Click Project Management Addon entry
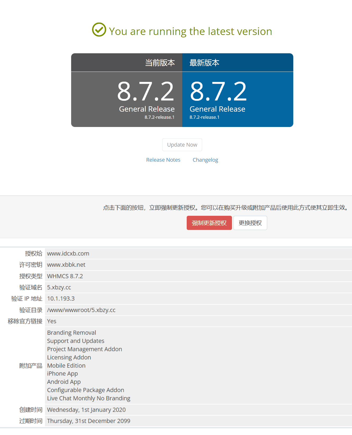The image size is (352, 435). (x=85, y=349)
